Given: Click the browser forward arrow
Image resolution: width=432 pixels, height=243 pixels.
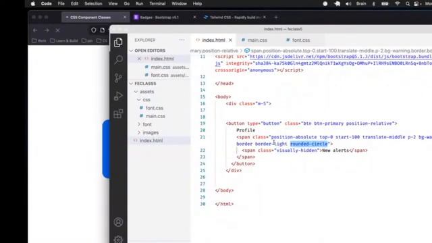Looking at the screenshot, I should 47,30.
